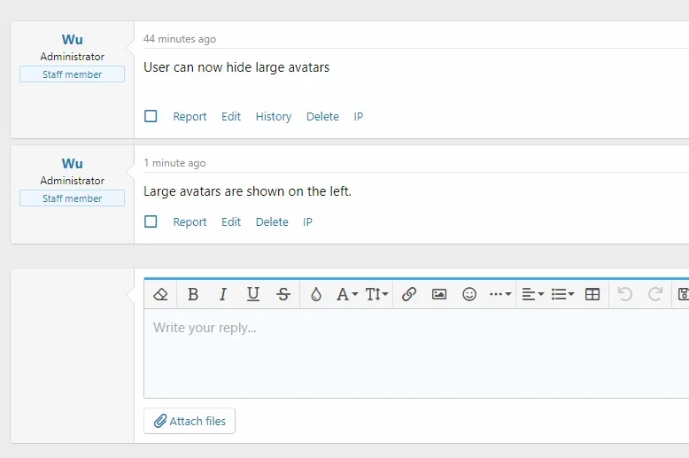Select checkbox on 1 minute ago post

[151, 221]
